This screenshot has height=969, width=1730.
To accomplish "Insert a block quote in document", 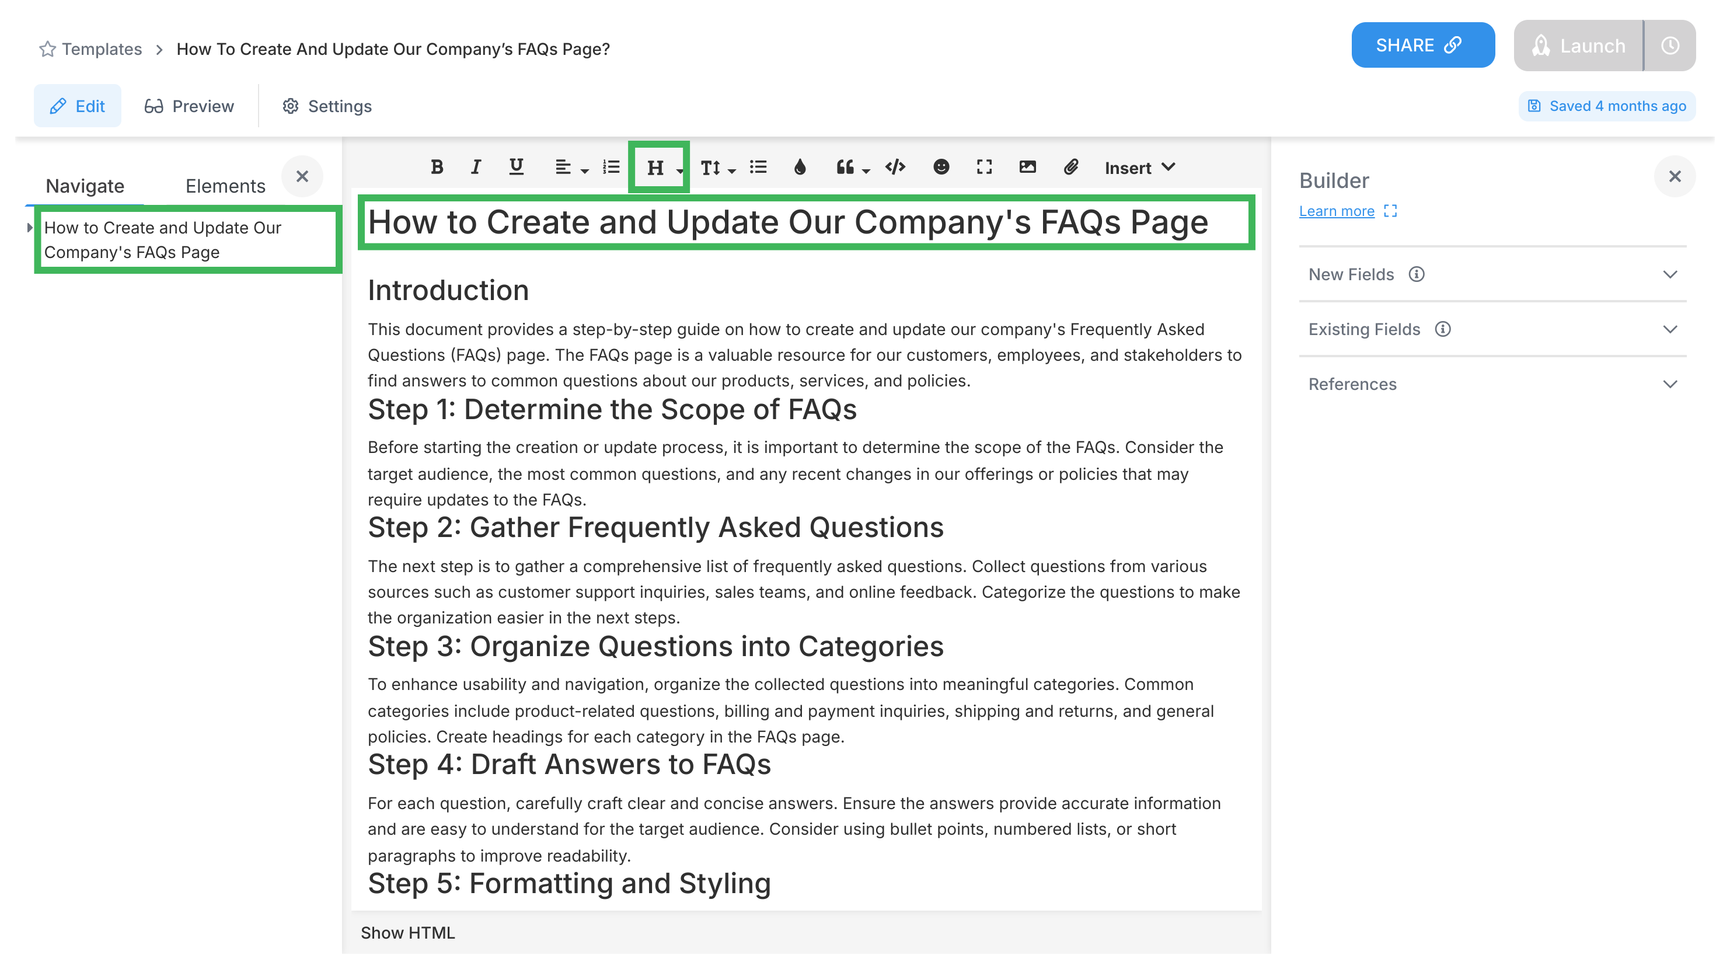I will point(845,166).
